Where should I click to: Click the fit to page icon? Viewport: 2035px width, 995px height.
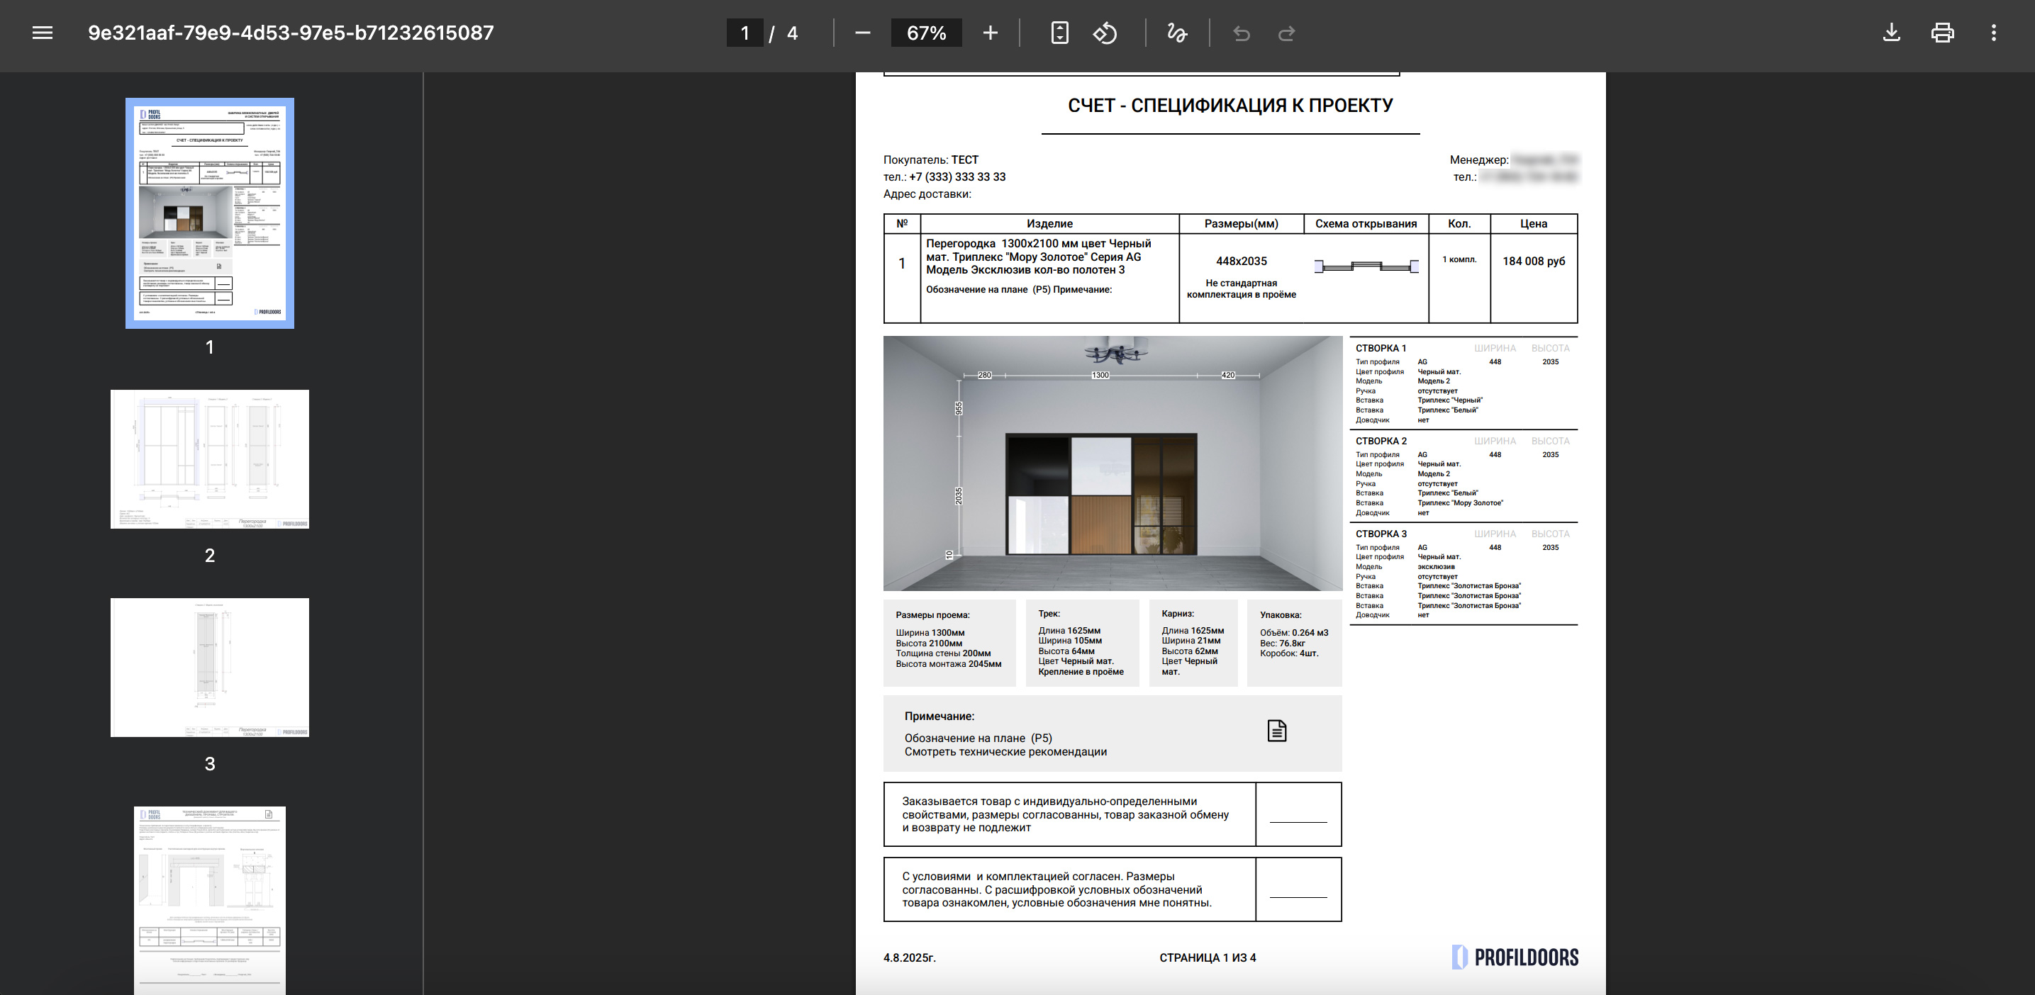pos(1059,33)
